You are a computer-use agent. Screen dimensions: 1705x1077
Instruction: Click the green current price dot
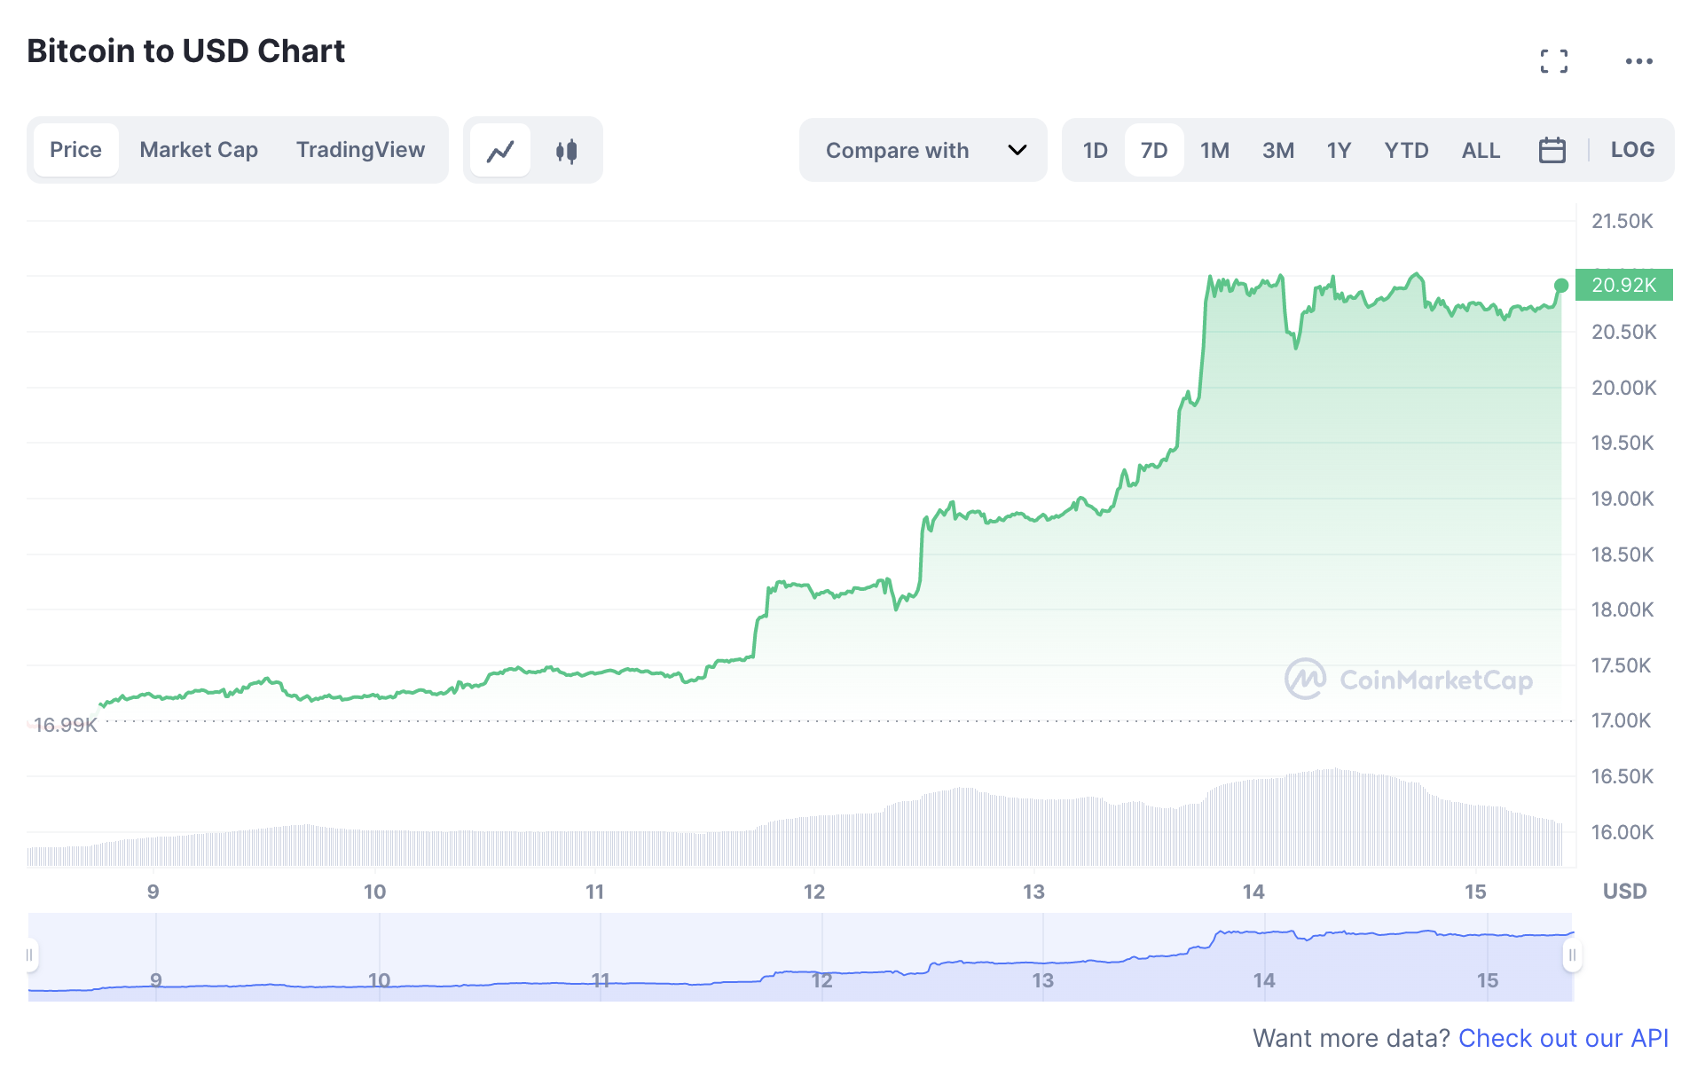1561,286
